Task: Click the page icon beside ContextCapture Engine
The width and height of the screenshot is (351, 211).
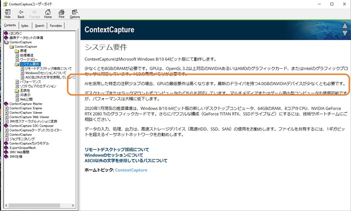Action: pyautogui.click(x=7, y=108)
